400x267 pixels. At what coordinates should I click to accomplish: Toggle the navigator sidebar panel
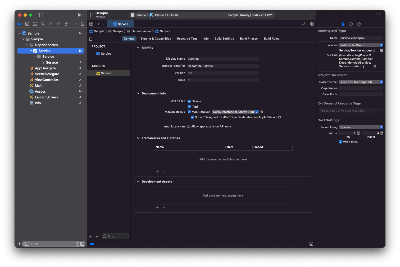pyautogui.click(x=40, y=15)
